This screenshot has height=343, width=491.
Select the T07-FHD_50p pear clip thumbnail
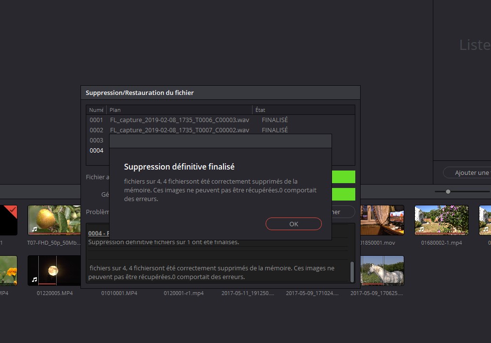(x=54, y=220)
